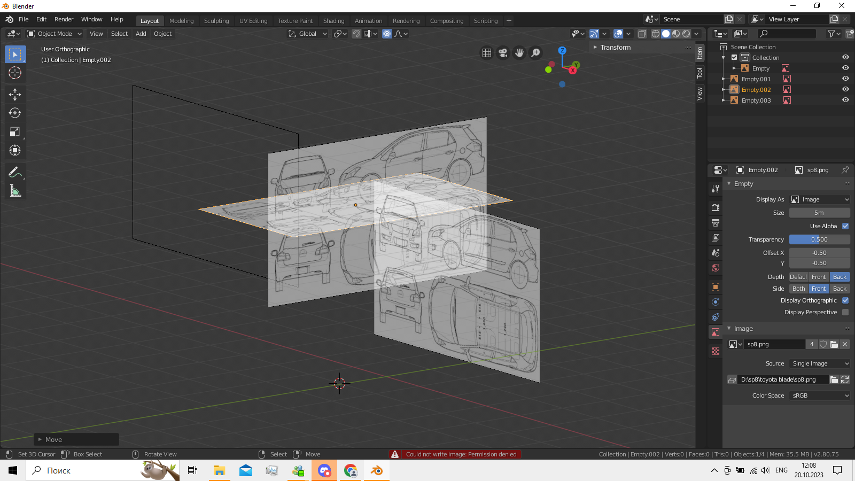Set Side to Back

point(840,289)
